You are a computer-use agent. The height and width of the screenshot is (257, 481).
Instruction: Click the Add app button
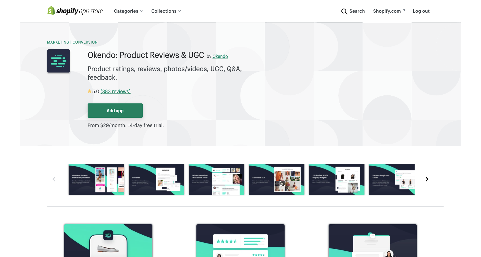click(x=115, y=111)
